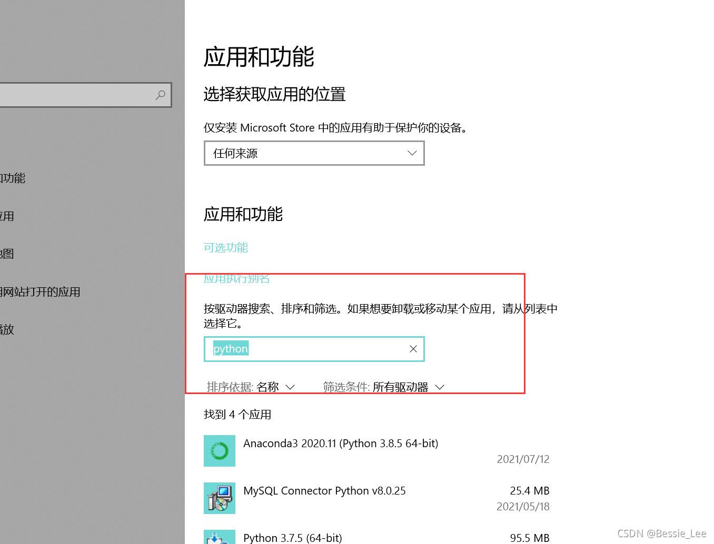Viewport: 714px width, 544px height.
Task: Open the 任何来源 app source dropdown
Action: (x=314, y=153)
